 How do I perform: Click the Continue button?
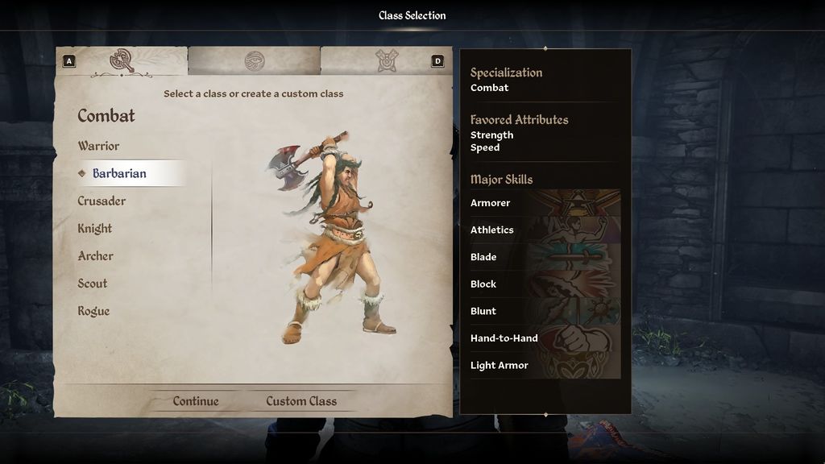(x=196, y=401)
